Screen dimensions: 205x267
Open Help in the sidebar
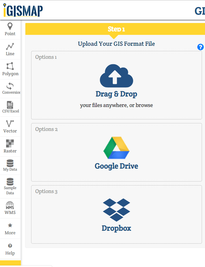[x=10, y=249]
